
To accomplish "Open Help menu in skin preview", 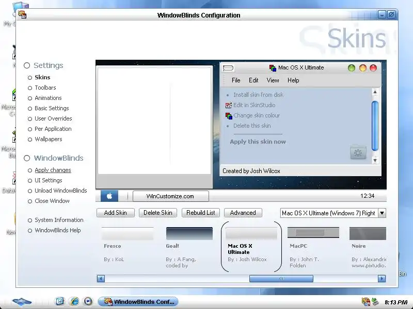I will [293, 80].
